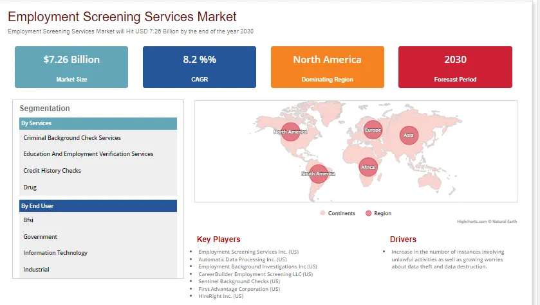Click the Government end user row
Viewport: 540px width, 305px height.
(x=98, y=237)
